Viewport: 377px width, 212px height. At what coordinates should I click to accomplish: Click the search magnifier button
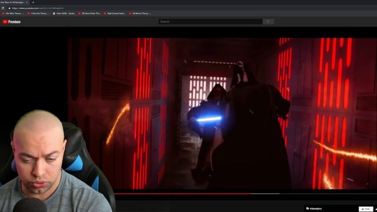(268, 22)
